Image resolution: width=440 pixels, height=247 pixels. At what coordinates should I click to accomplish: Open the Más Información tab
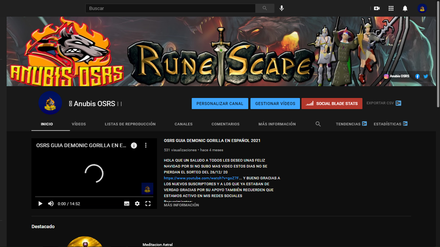[277, 124]
